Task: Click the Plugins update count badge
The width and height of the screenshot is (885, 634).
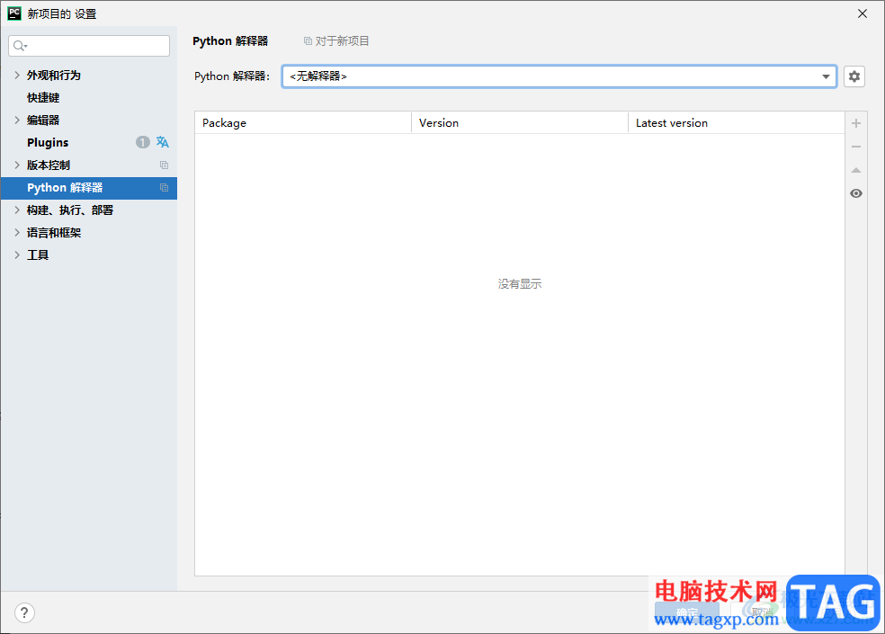Action: pyautogui.click(x=143, y=142)
